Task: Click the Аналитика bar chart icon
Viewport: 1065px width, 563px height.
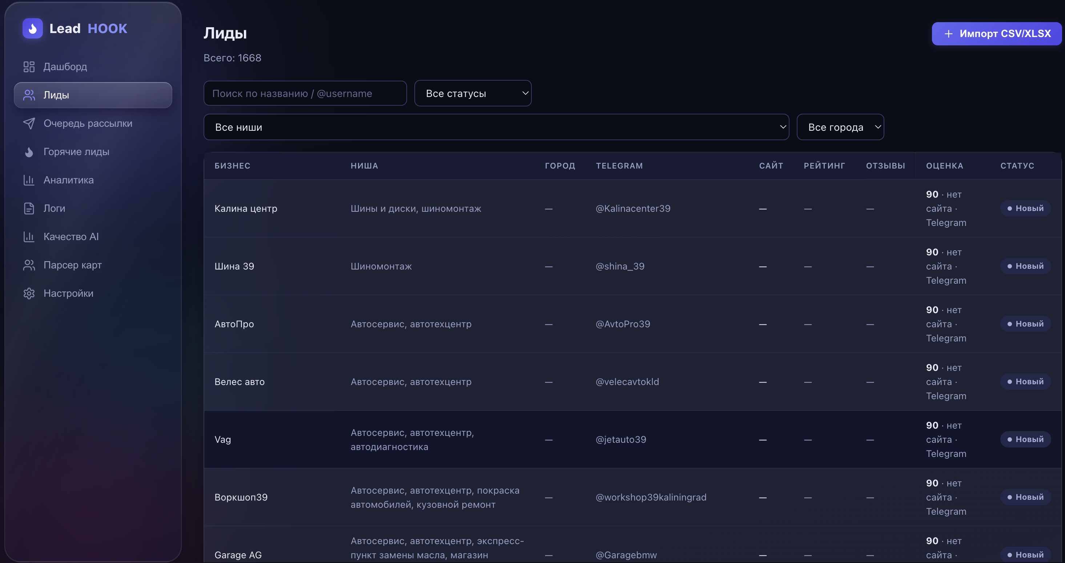Action: [29, 180]
